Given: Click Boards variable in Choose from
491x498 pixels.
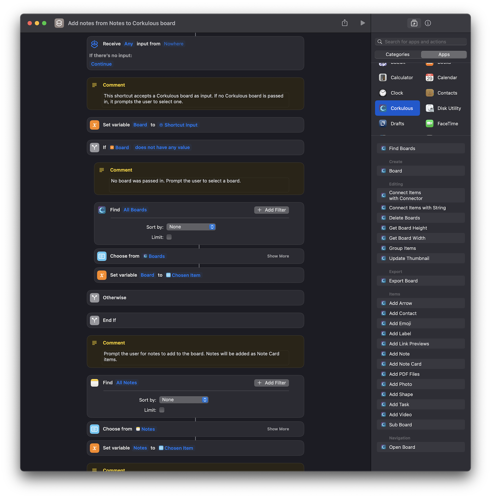Looking at the screenshot, I should (154, 256).
